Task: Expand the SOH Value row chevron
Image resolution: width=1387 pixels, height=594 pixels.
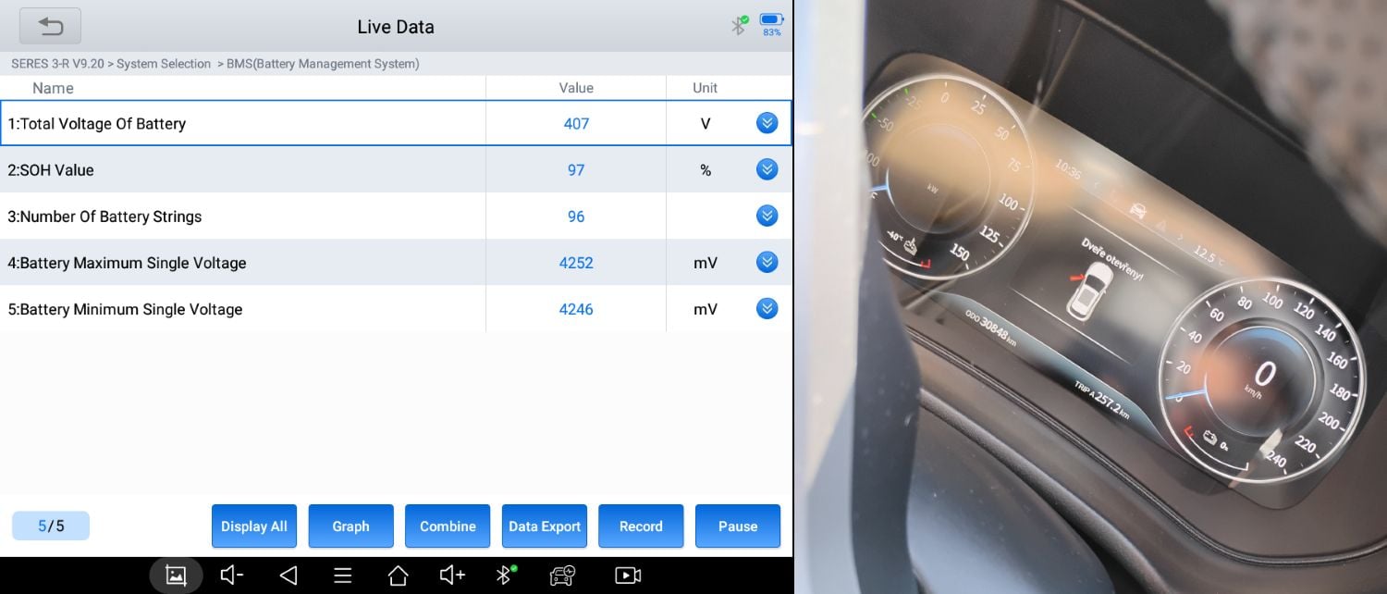Action: [x=767, y=169]
